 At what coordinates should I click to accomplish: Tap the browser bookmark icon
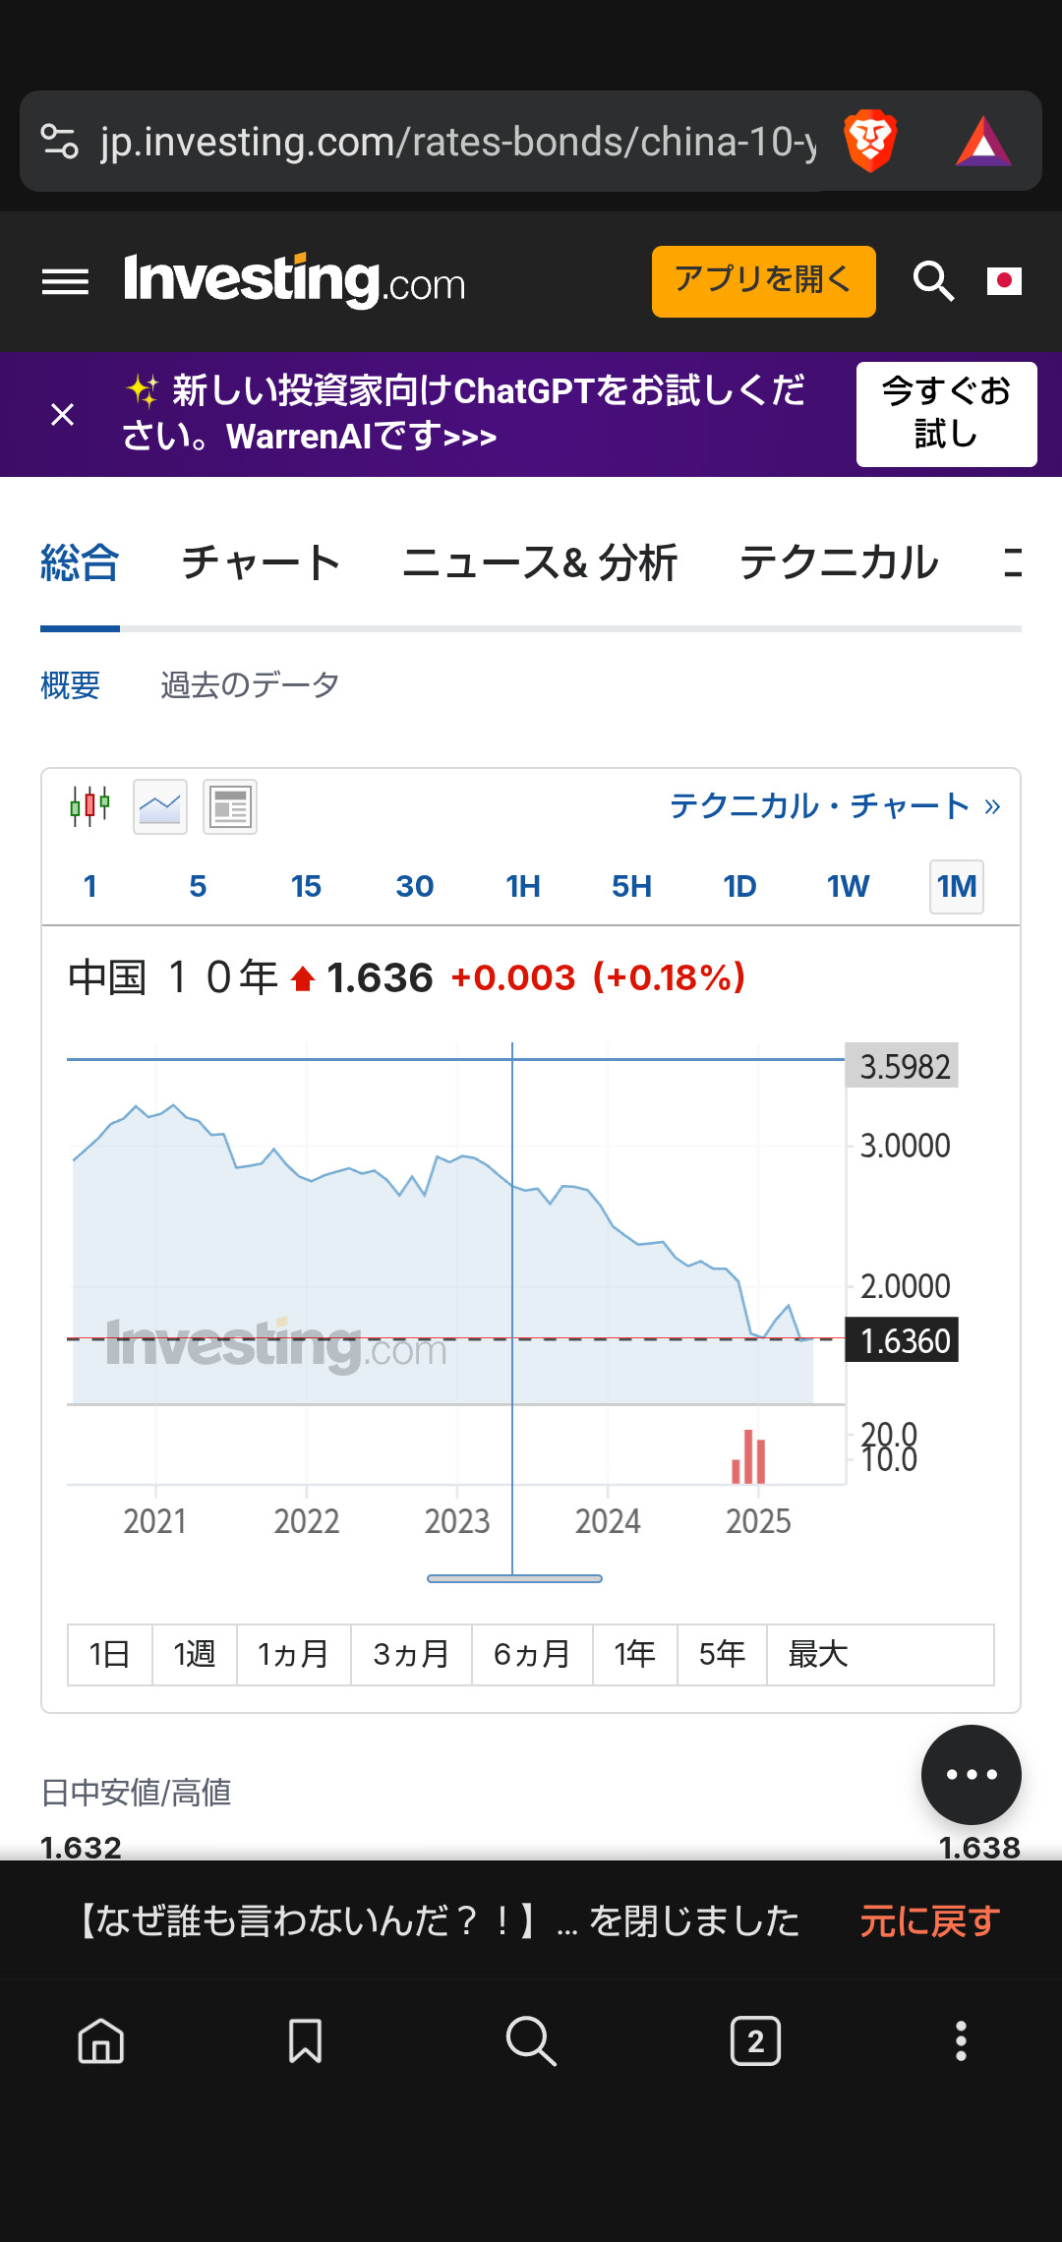coord(305,2041)
